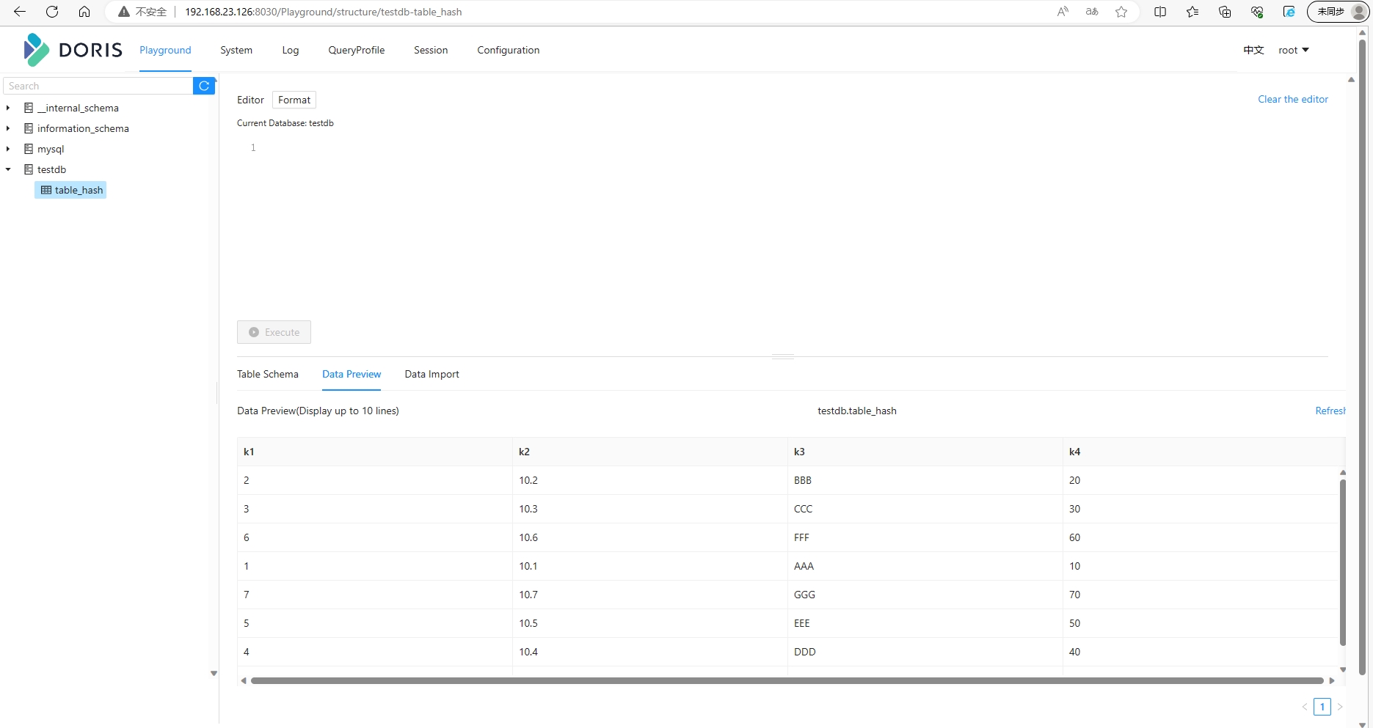Select the testdb label in the tree
The height and width of the screenshot is (728, 1373).
click(51, 169)
